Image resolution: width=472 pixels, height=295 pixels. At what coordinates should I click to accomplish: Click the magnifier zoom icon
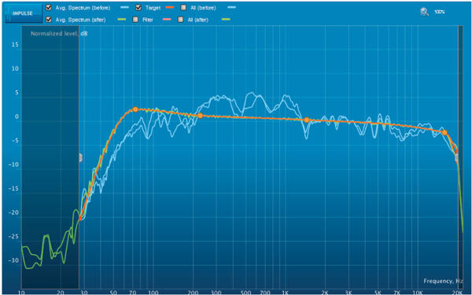pos(425,12)
